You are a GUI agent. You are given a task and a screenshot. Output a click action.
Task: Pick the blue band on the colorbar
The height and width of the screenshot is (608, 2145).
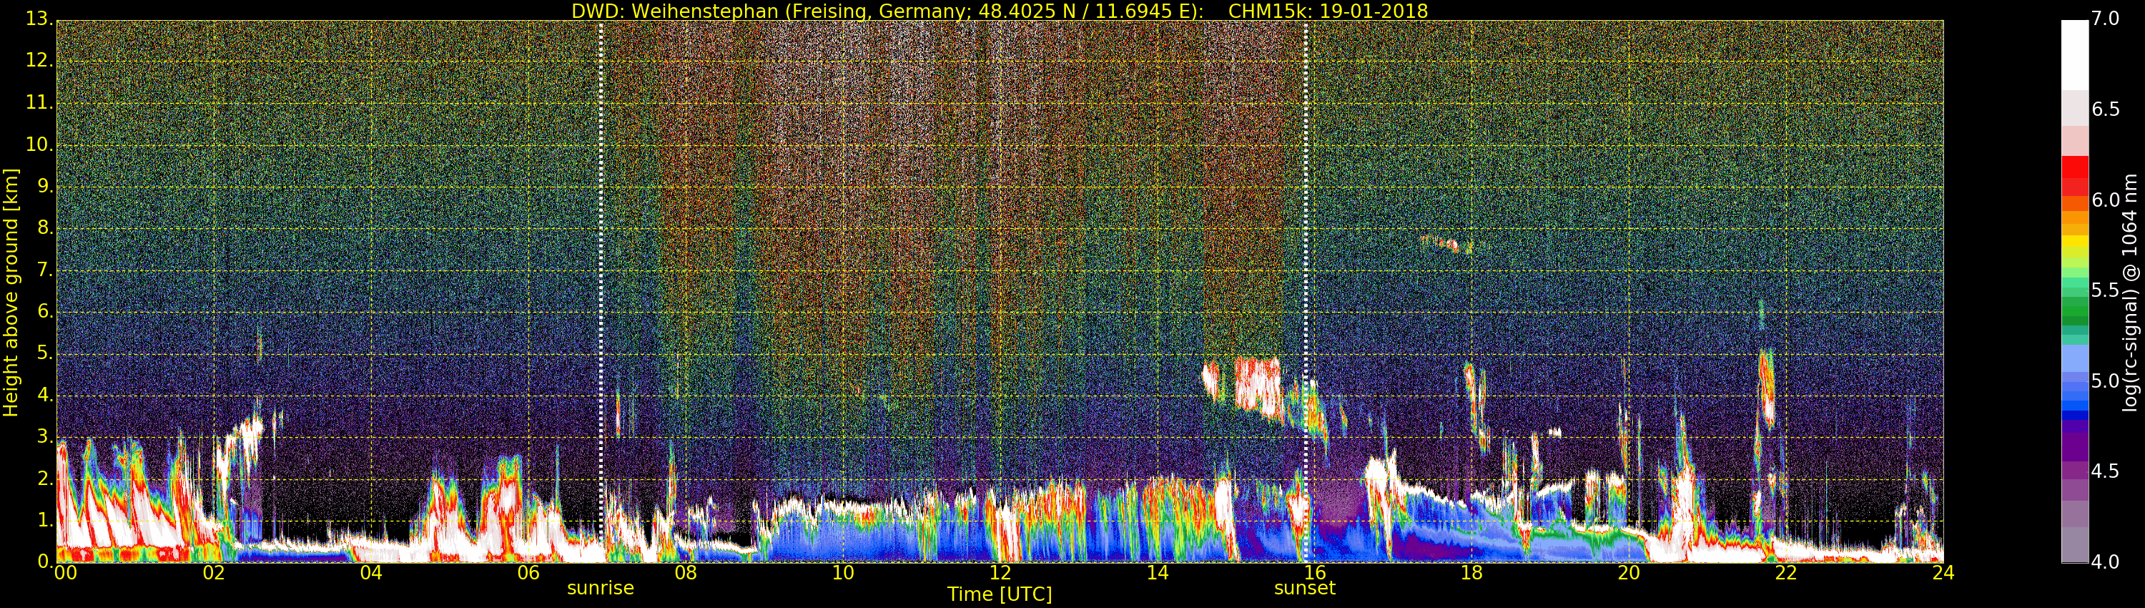coord(2074,398)
